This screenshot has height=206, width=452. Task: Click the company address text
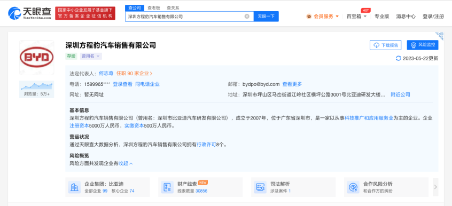click(x=314, y=94)
